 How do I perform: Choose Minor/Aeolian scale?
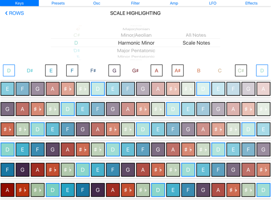[x=136, y=35]
